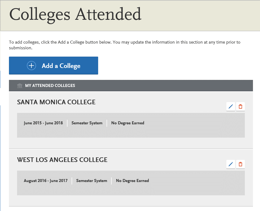Click the SANTA MONICA COLLEGE heading
Viewport: 260px width, 211px height.
point(56,102)
